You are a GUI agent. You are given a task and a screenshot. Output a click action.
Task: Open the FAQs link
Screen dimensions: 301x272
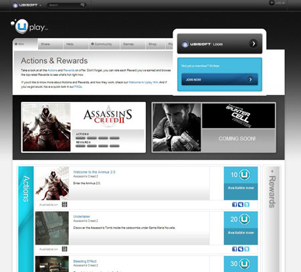[x=78, y=86]
